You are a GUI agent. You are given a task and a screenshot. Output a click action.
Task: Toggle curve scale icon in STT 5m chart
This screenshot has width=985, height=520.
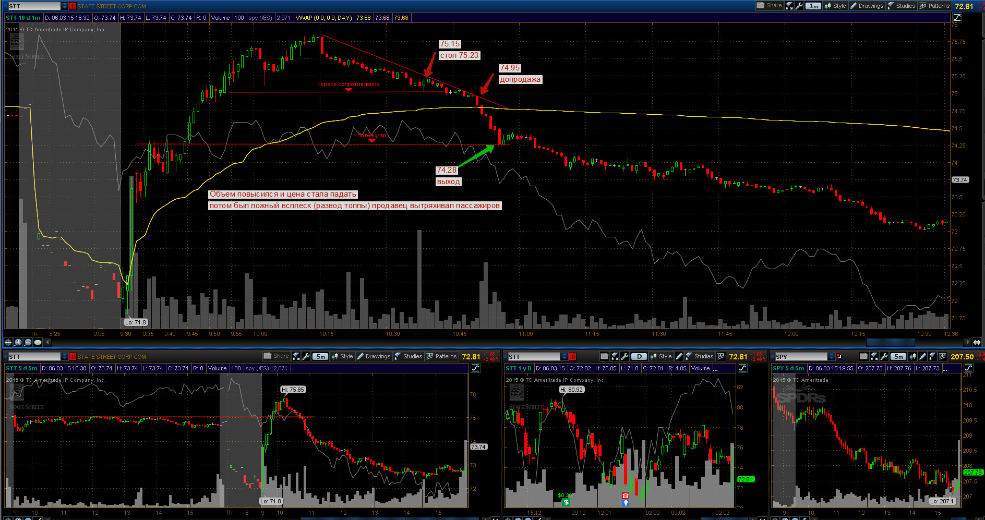pos(475,368)
